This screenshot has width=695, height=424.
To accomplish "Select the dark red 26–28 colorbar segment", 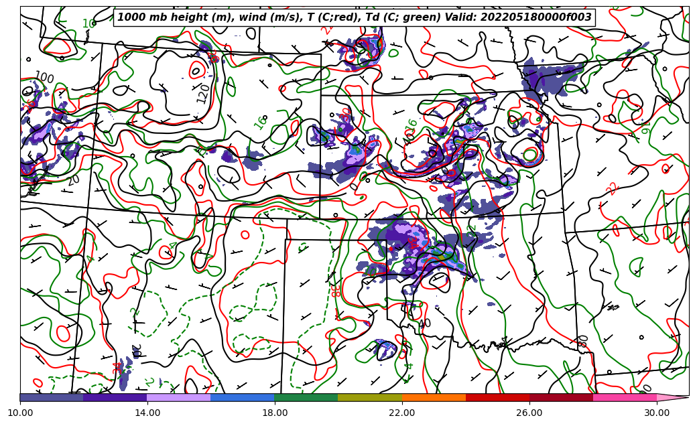I will coord(561,397).
